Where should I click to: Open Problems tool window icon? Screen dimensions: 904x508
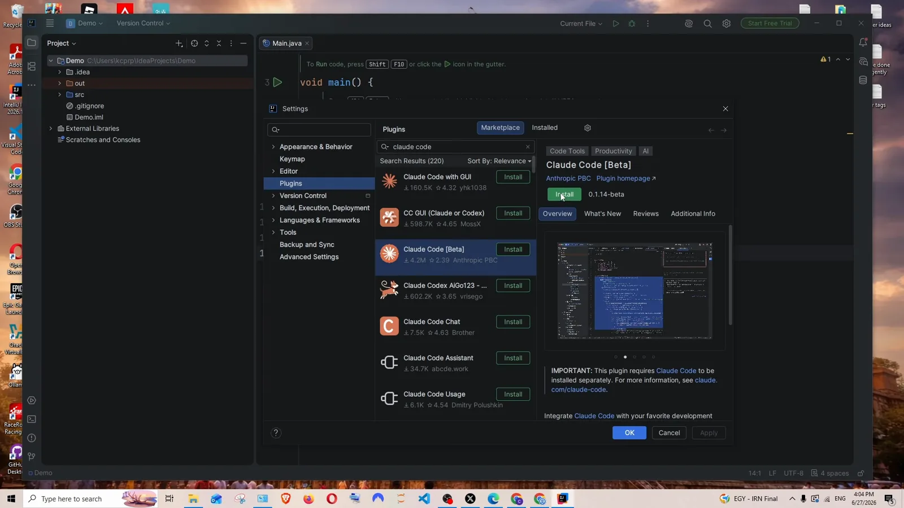[x=32, y=438]
